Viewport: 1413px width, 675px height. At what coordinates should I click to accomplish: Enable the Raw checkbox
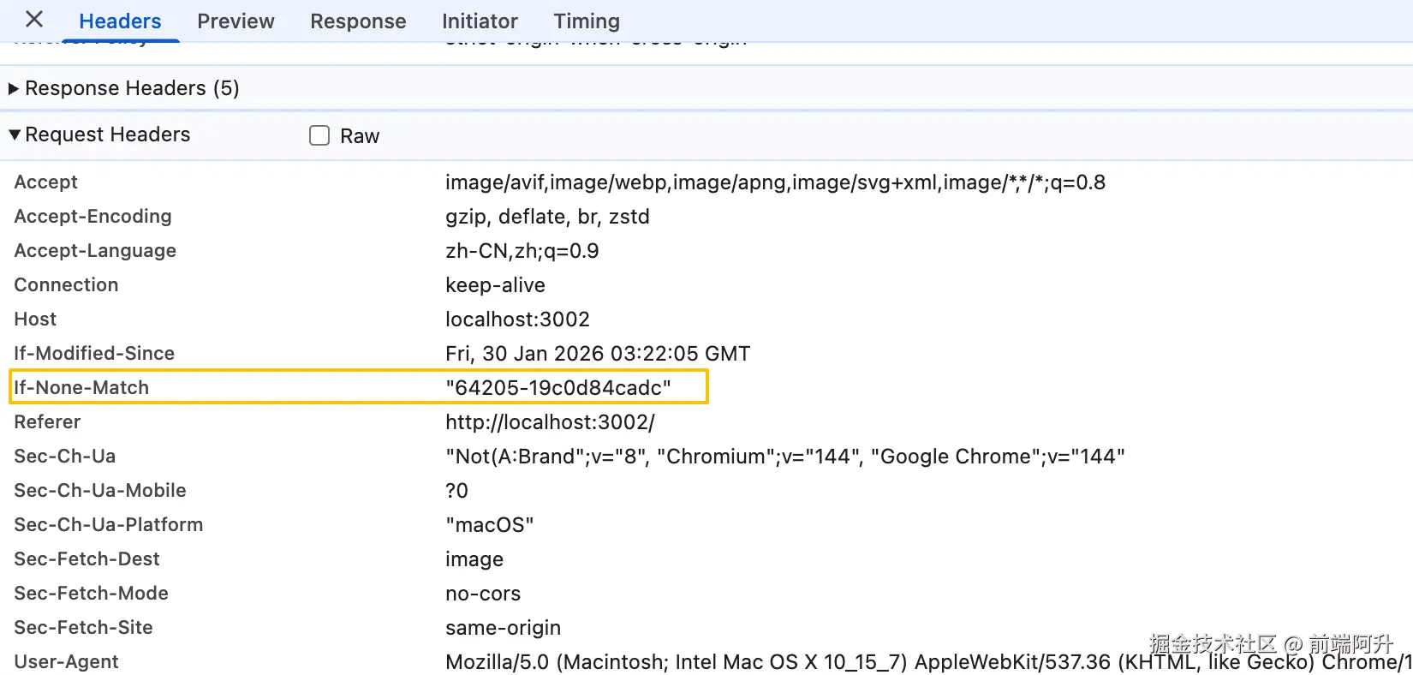click(319, 135)
